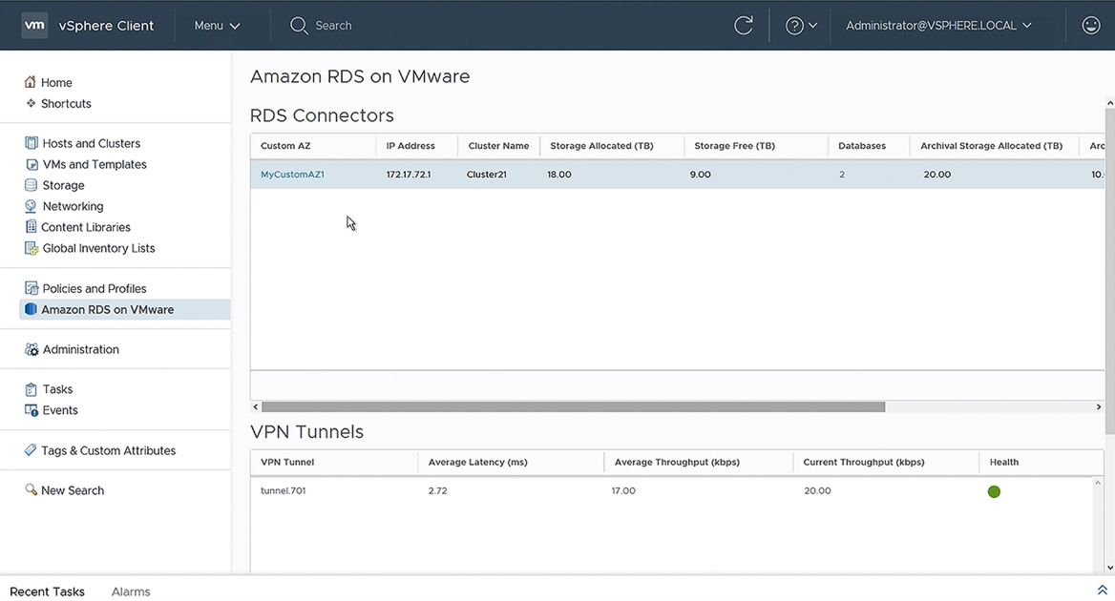Select the 2.72 average latency value
Screen dimensions: 1115x601
437,490
